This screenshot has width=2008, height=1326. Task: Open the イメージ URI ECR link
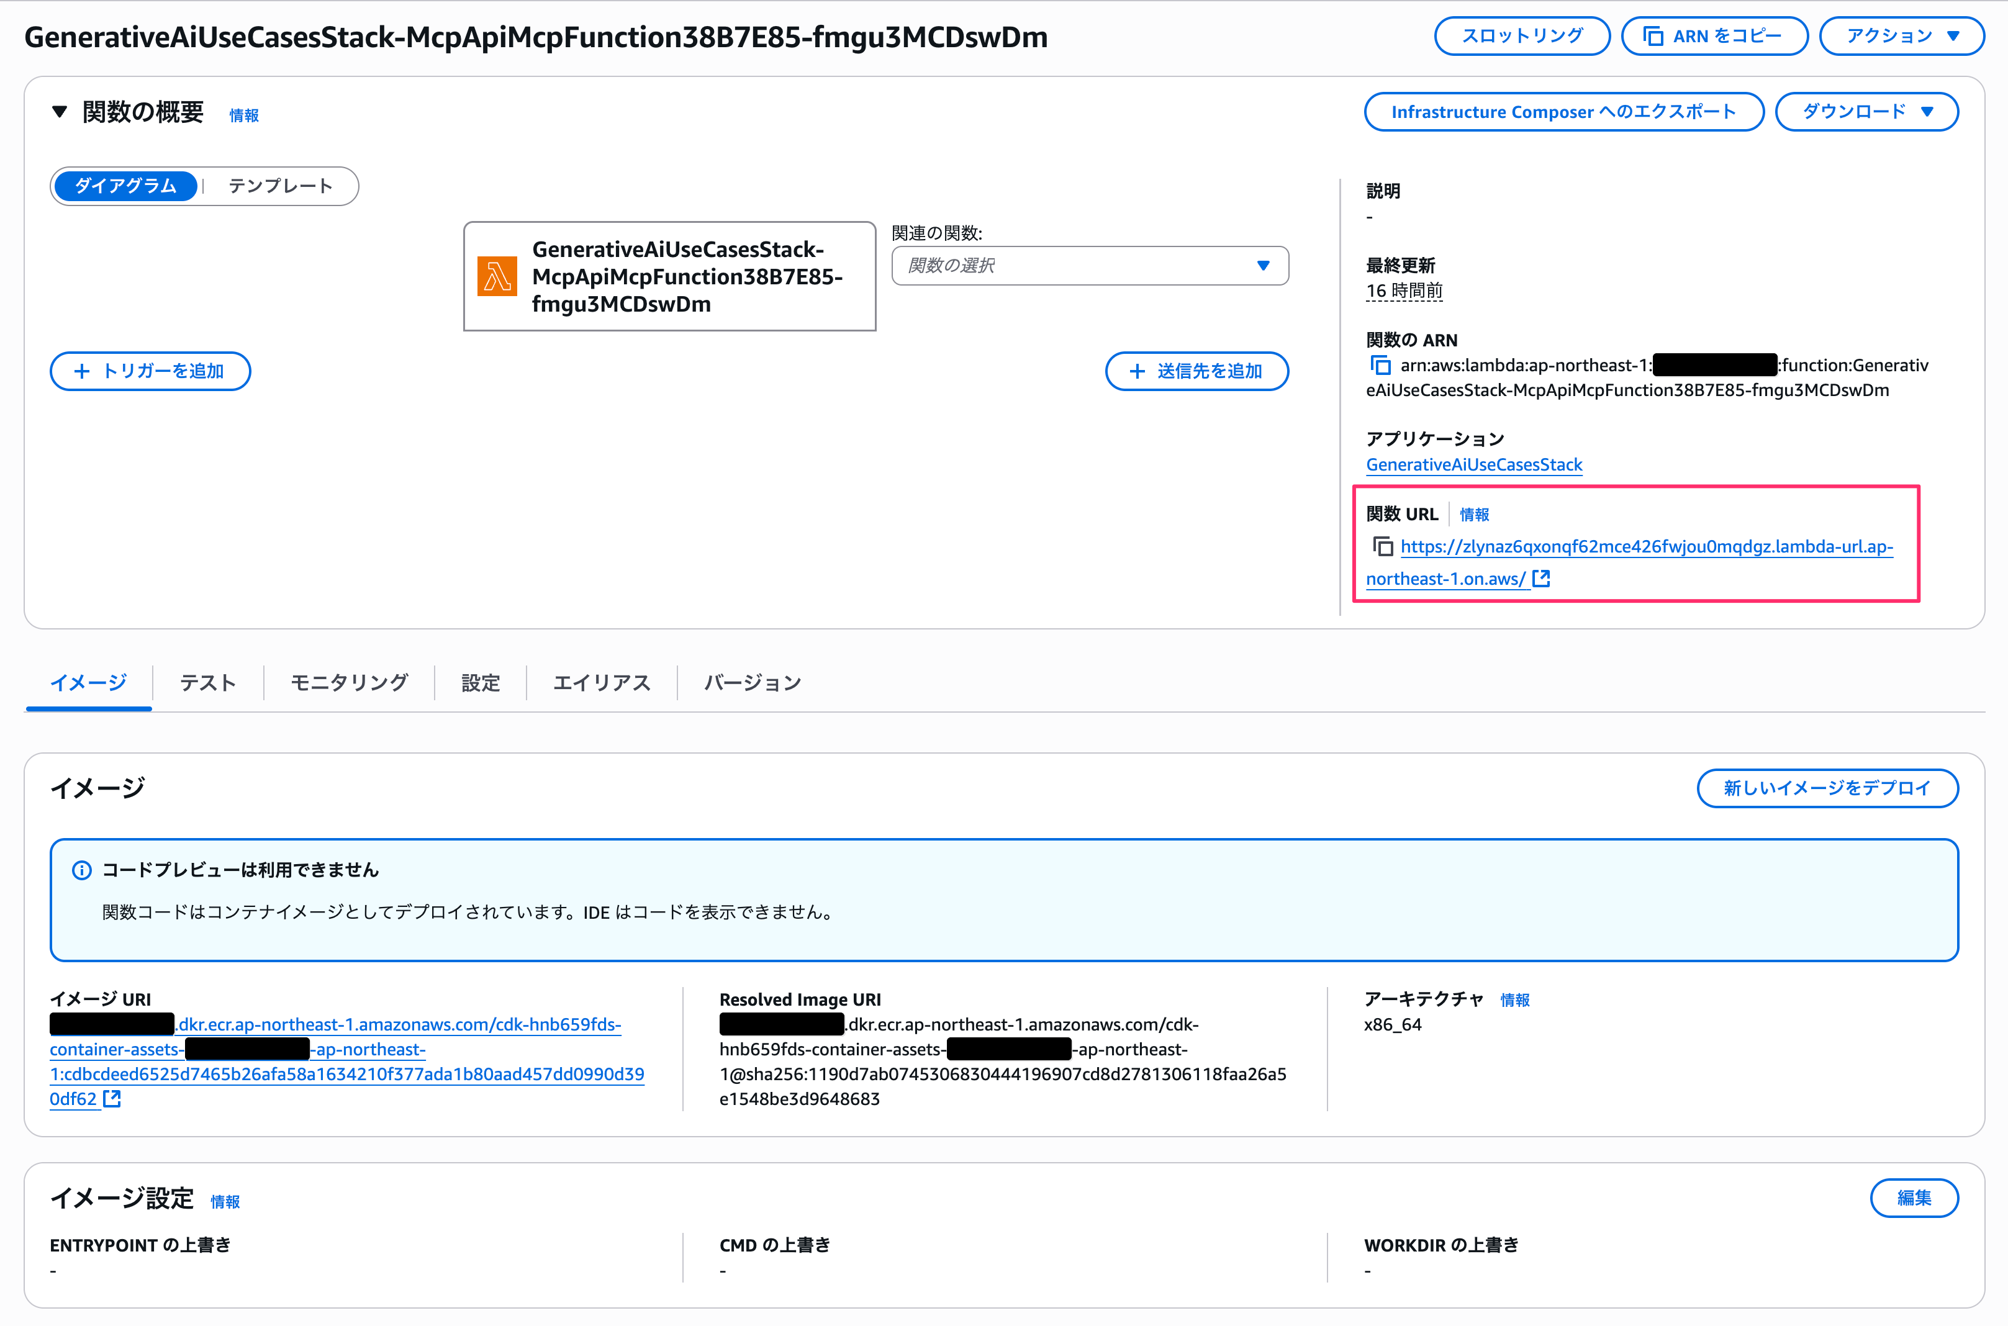click(x=347, y=1062)
